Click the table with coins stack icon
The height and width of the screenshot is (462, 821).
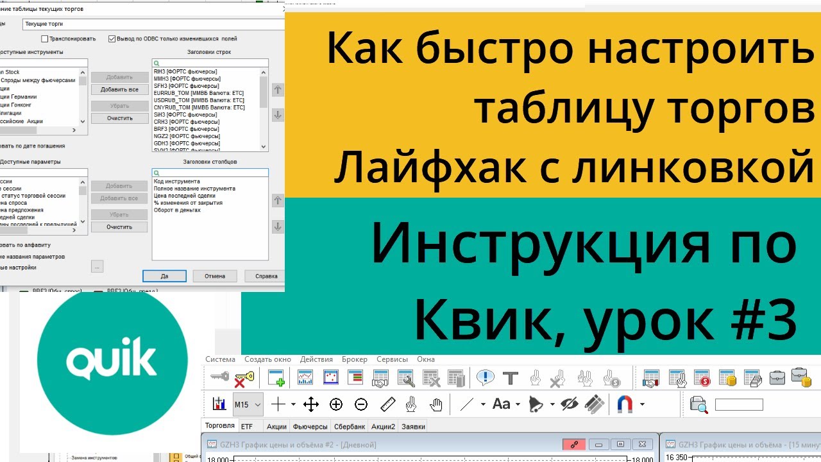727,378
